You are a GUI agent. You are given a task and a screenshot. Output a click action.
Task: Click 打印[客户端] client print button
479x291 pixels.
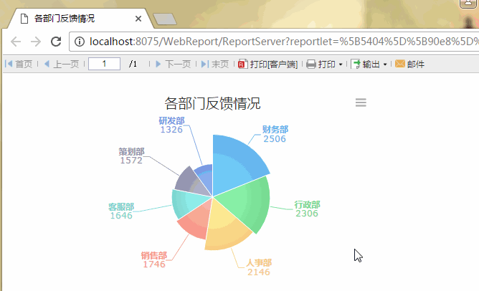point(267,64)
